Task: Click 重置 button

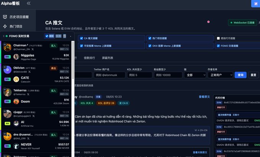Action: pyautogui.click(x=253, y=75)
